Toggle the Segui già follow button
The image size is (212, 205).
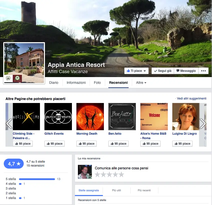[x=163, y=71]
